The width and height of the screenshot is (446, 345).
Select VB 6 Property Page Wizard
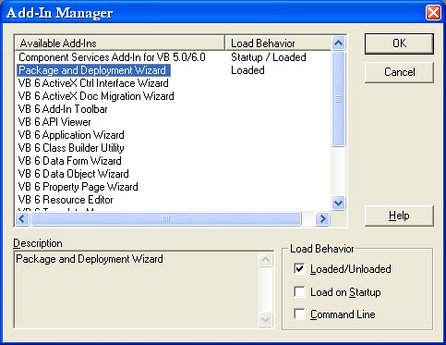78,187
